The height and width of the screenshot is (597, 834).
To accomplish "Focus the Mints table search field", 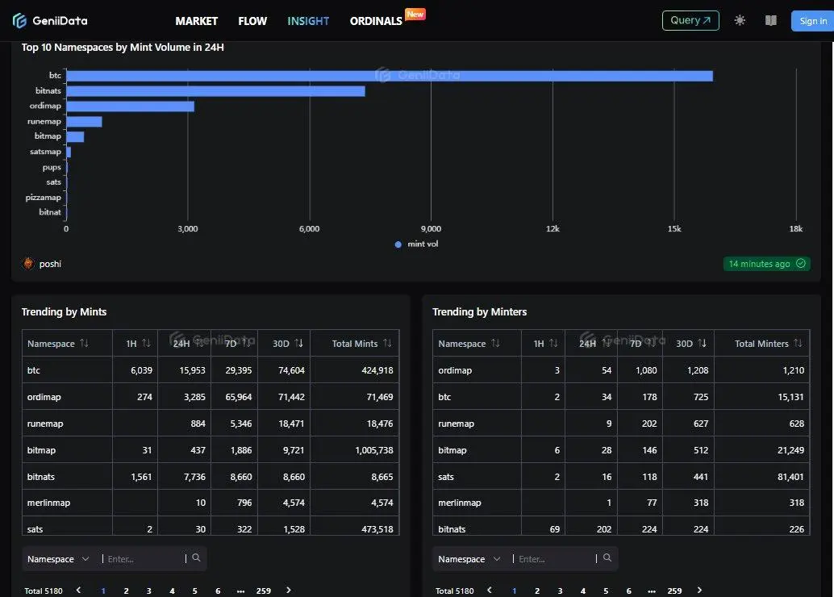I will click(144, 559).
